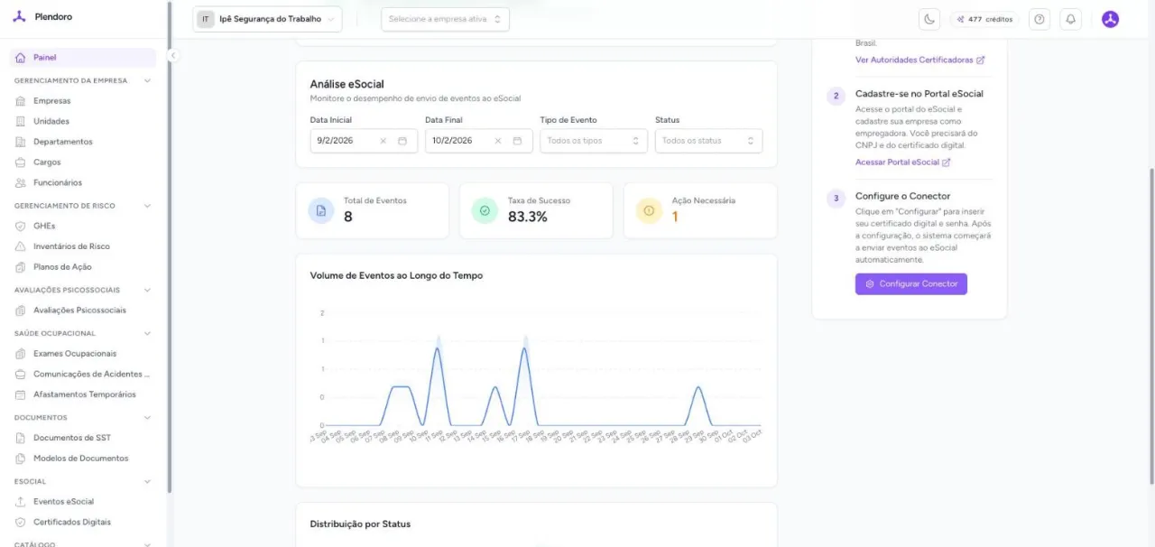The image size is (1155, 547).
Task: Select Cargos in the sidebar
Action: (47, 162)
